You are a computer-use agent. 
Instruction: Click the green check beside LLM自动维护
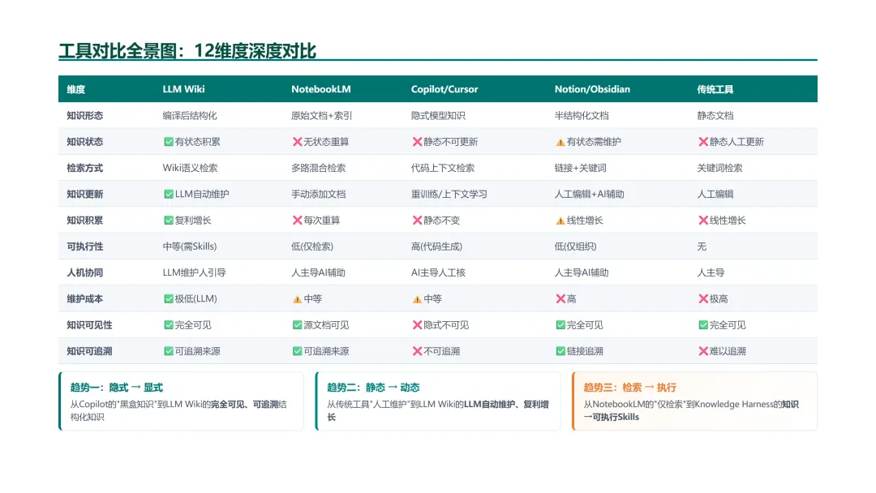(168, 195)
